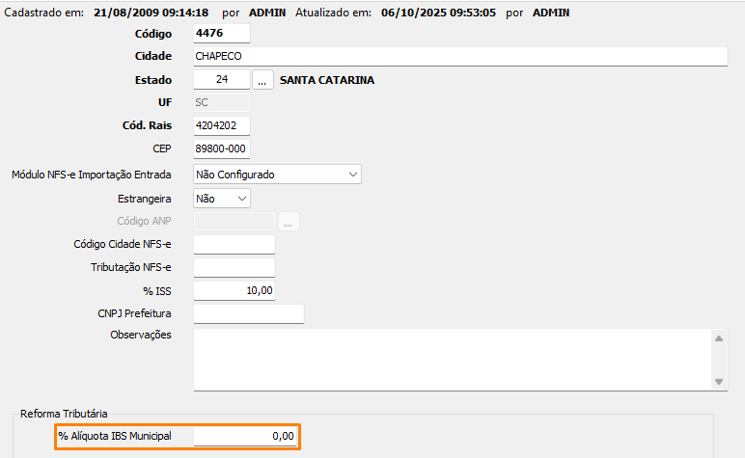Click the Observações vertical scrollbar track
The width and height of the screenshot is (745, 458).
coord(719,360)
